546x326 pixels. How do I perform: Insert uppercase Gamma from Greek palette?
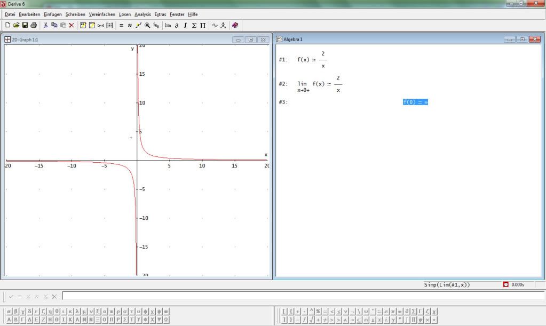pos(23,320)
